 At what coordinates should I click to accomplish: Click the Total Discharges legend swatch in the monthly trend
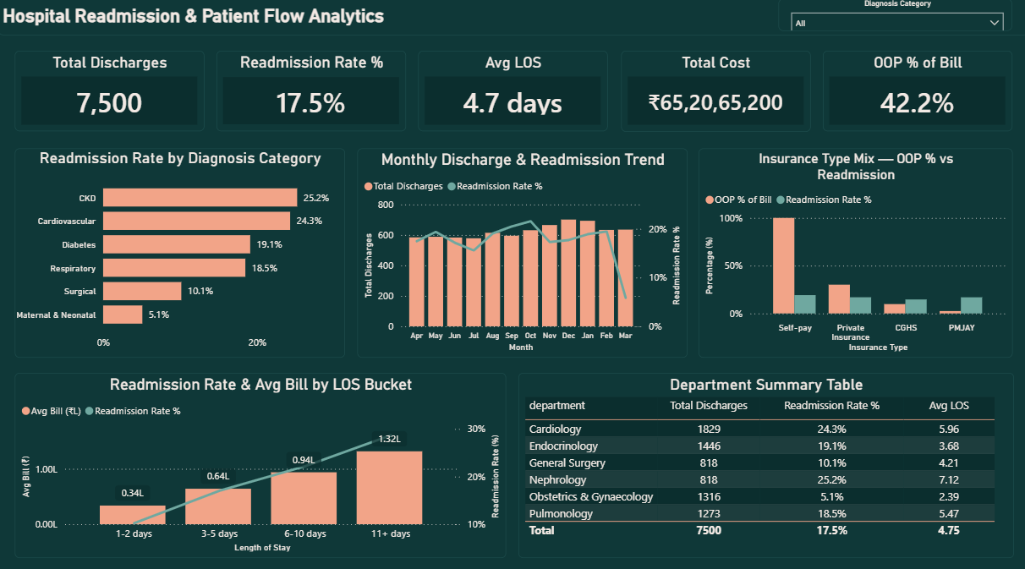pos(369,186)
